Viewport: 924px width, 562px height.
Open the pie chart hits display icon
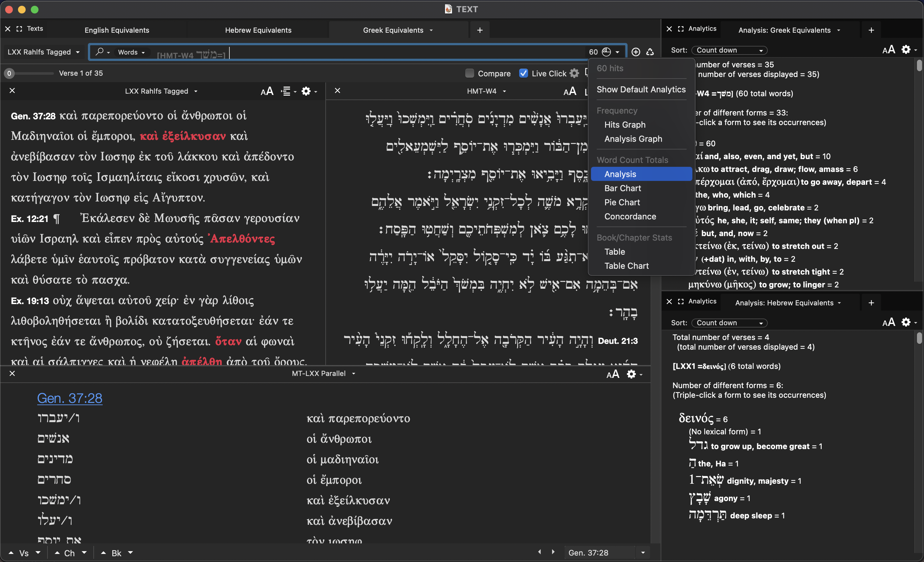pos(606,52)
